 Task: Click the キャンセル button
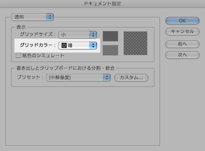(182, 31)
